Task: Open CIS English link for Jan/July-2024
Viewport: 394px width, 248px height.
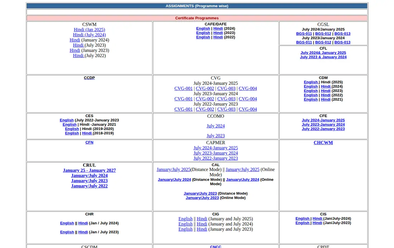Action: (303, 219)
